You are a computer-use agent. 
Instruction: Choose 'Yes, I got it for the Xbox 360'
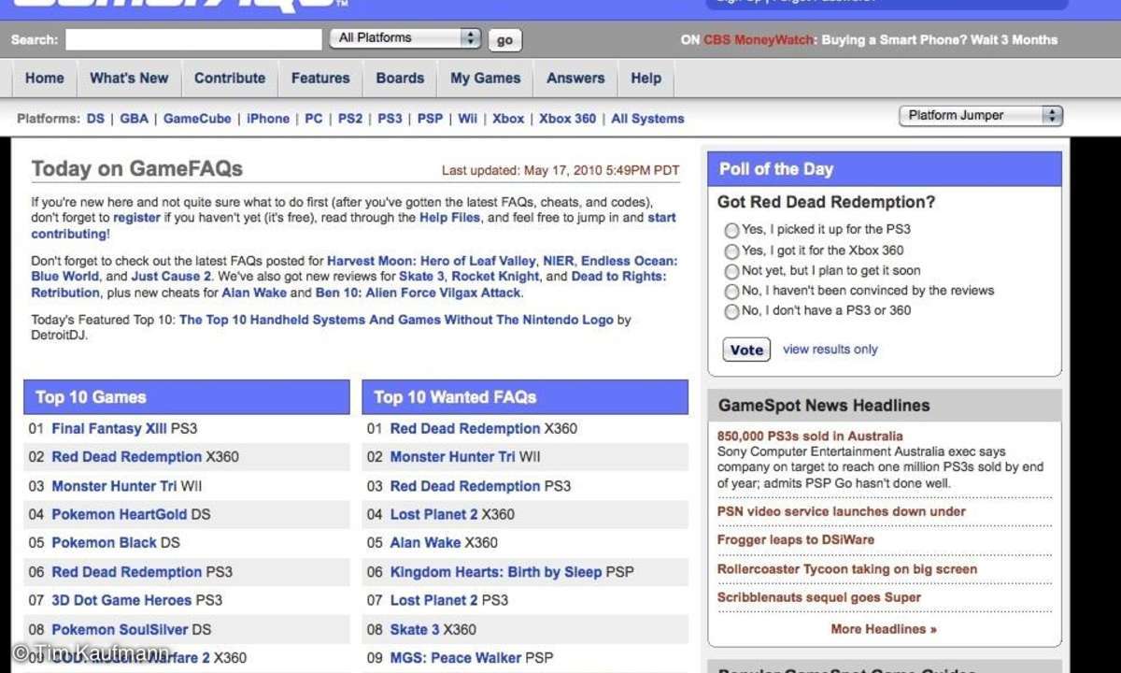(731, 251)
